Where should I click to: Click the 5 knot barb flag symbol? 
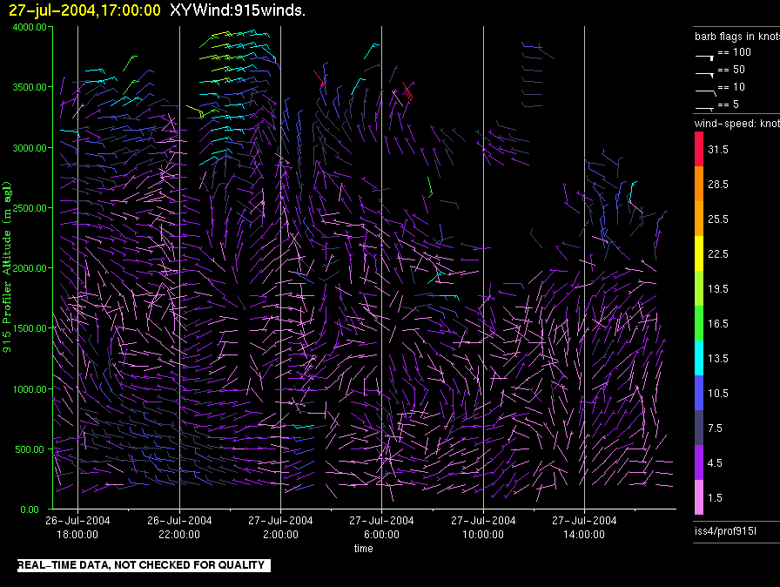pyautogui.click(x=705, y=108)
